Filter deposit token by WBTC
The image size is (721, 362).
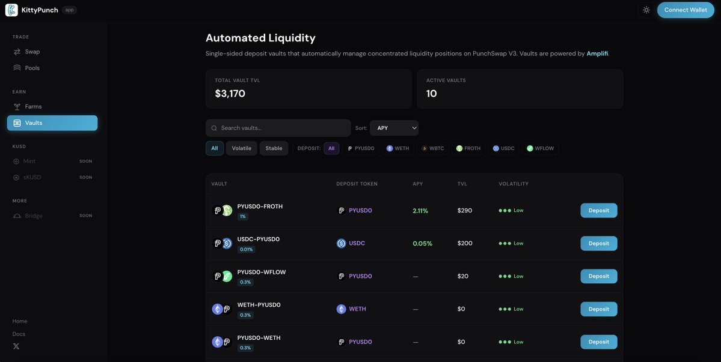click(x=433, y=148)
